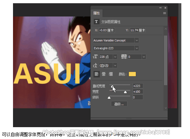Open the ExtraLight-223 font style dropdown

click(137, 48)
